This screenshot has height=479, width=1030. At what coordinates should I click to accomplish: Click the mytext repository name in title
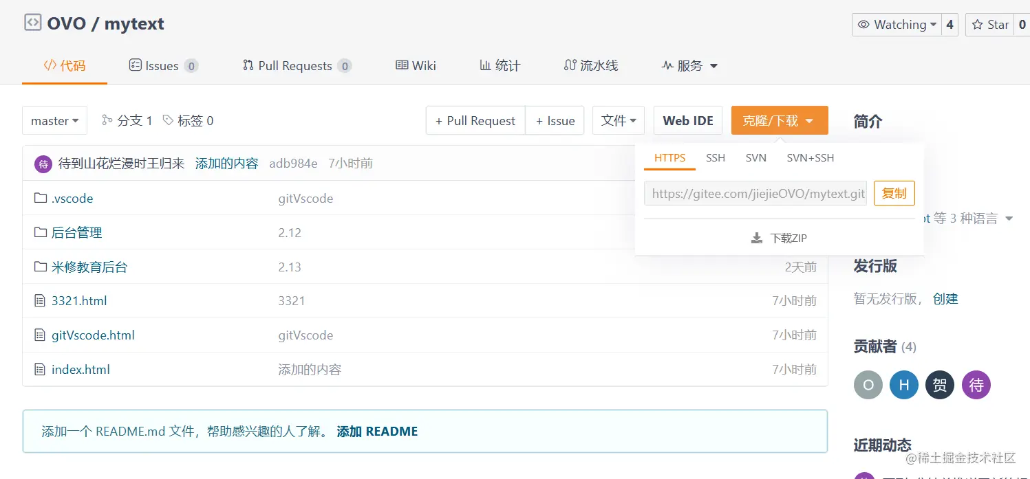coord(134,23)
